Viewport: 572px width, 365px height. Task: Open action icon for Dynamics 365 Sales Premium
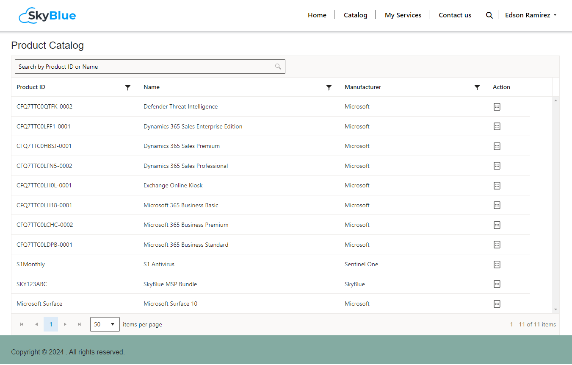pyautogui.click(x=497, y=146)
